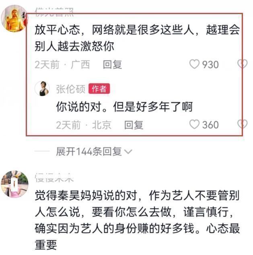Image resolution: width=253 pixels, height=255 pixels.
Task: Tap the 930 like count
Action: point(210,65)
